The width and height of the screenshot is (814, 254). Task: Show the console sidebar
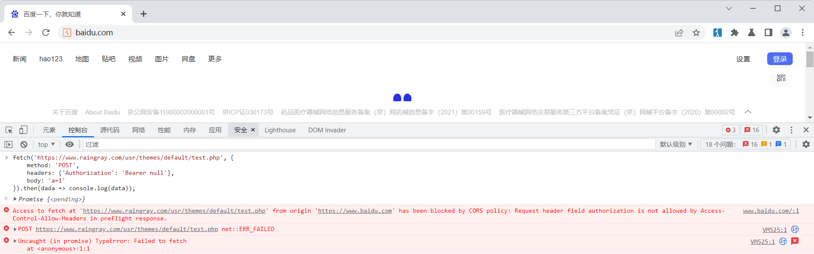9,145
